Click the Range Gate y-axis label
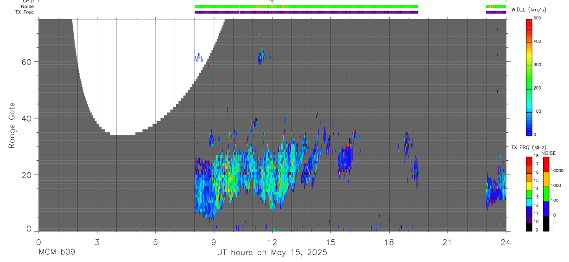The width and height of the screenshot is (569, 262). (12, 126)
